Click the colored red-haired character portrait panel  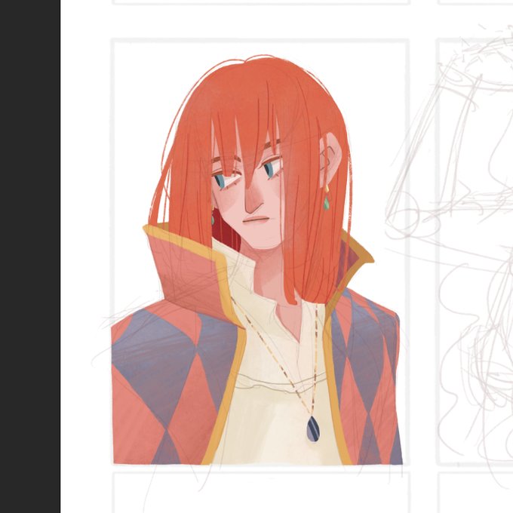point(260,252)
